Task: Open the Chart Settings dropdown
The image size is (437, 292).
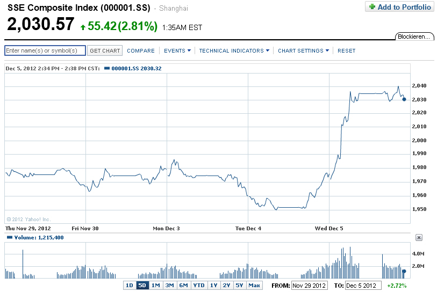Action: (303, 50)
